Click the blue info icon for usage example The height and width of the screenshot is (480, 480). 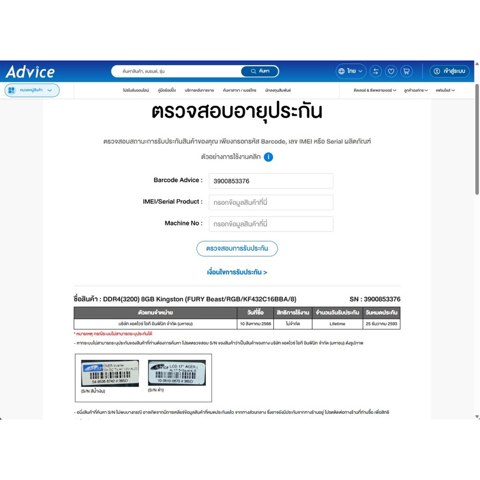tap(268, 157)
